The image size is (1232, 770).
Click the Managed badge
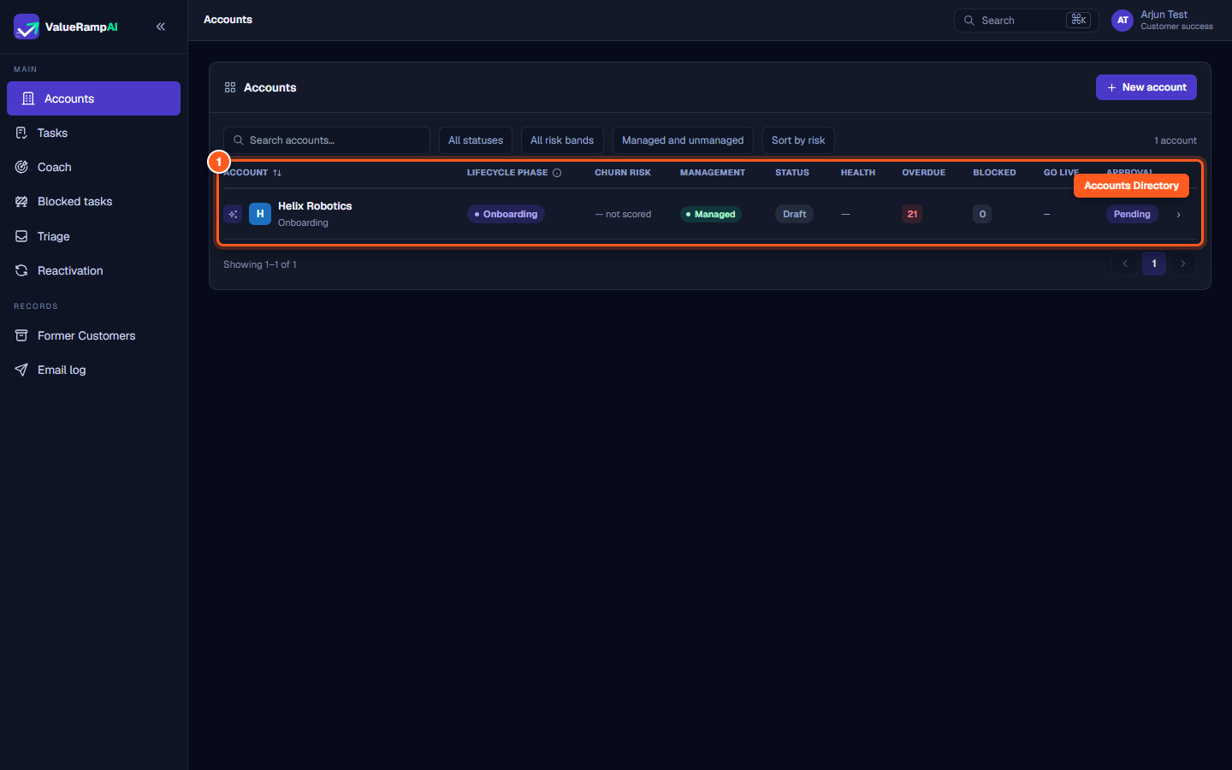point(711,214)
